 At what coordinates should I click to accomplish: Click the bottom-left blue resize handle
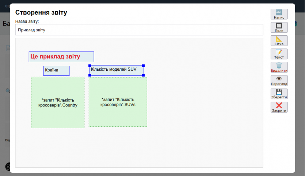(x=89, y=75)
